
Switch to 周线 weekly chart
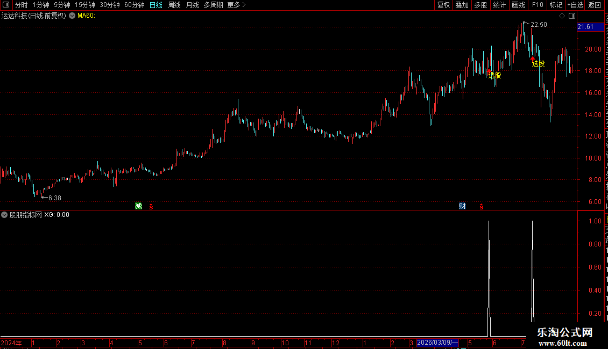pos(174,5)
